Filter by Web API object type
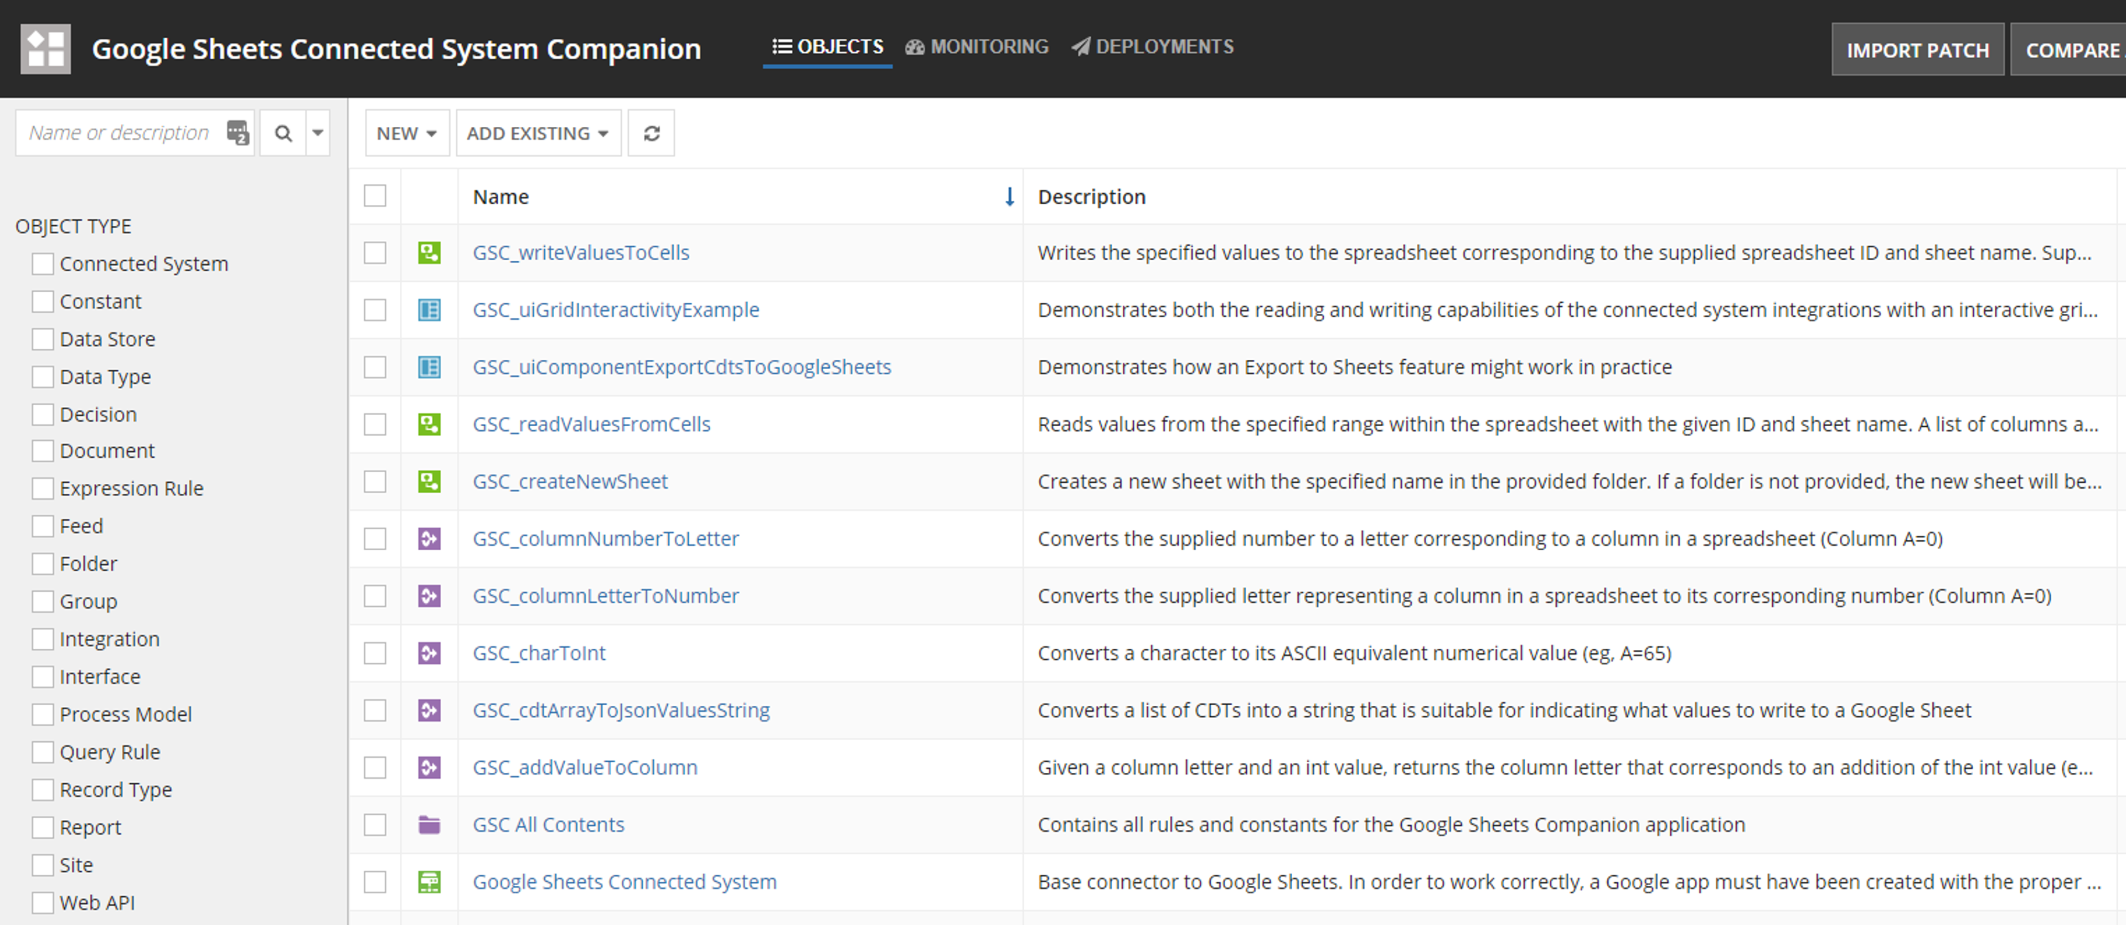2126x925 pixels. coord(43,903)
